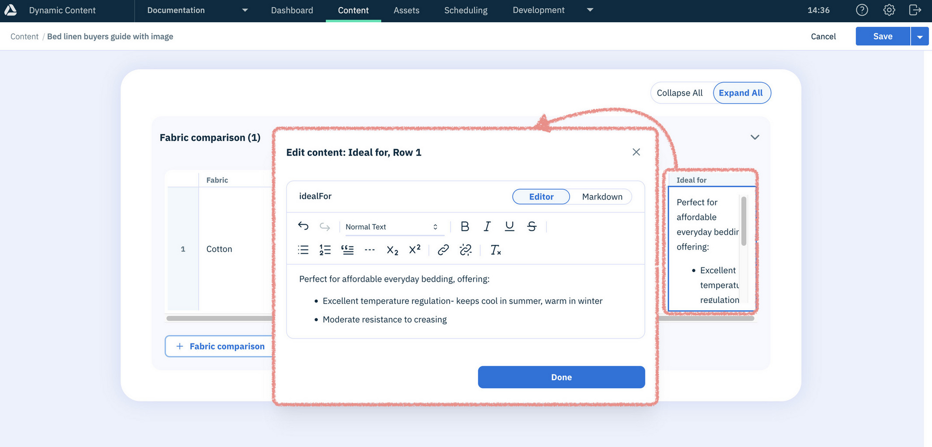
Task: Apply Strikethrough formatting to text
Action: coord(531,226)
